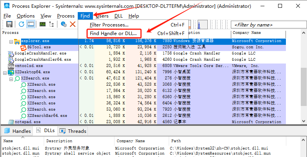Click the Refresh Now toolbar icon
The height and width of the screenshot is (157, 307).
point(21,25)
